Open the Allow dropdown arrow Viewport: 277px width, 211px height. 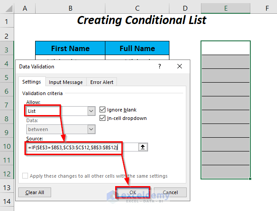click(x=91, y=111)
